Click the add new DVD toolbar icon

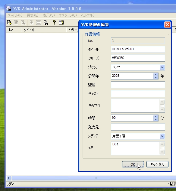point(9,23)
